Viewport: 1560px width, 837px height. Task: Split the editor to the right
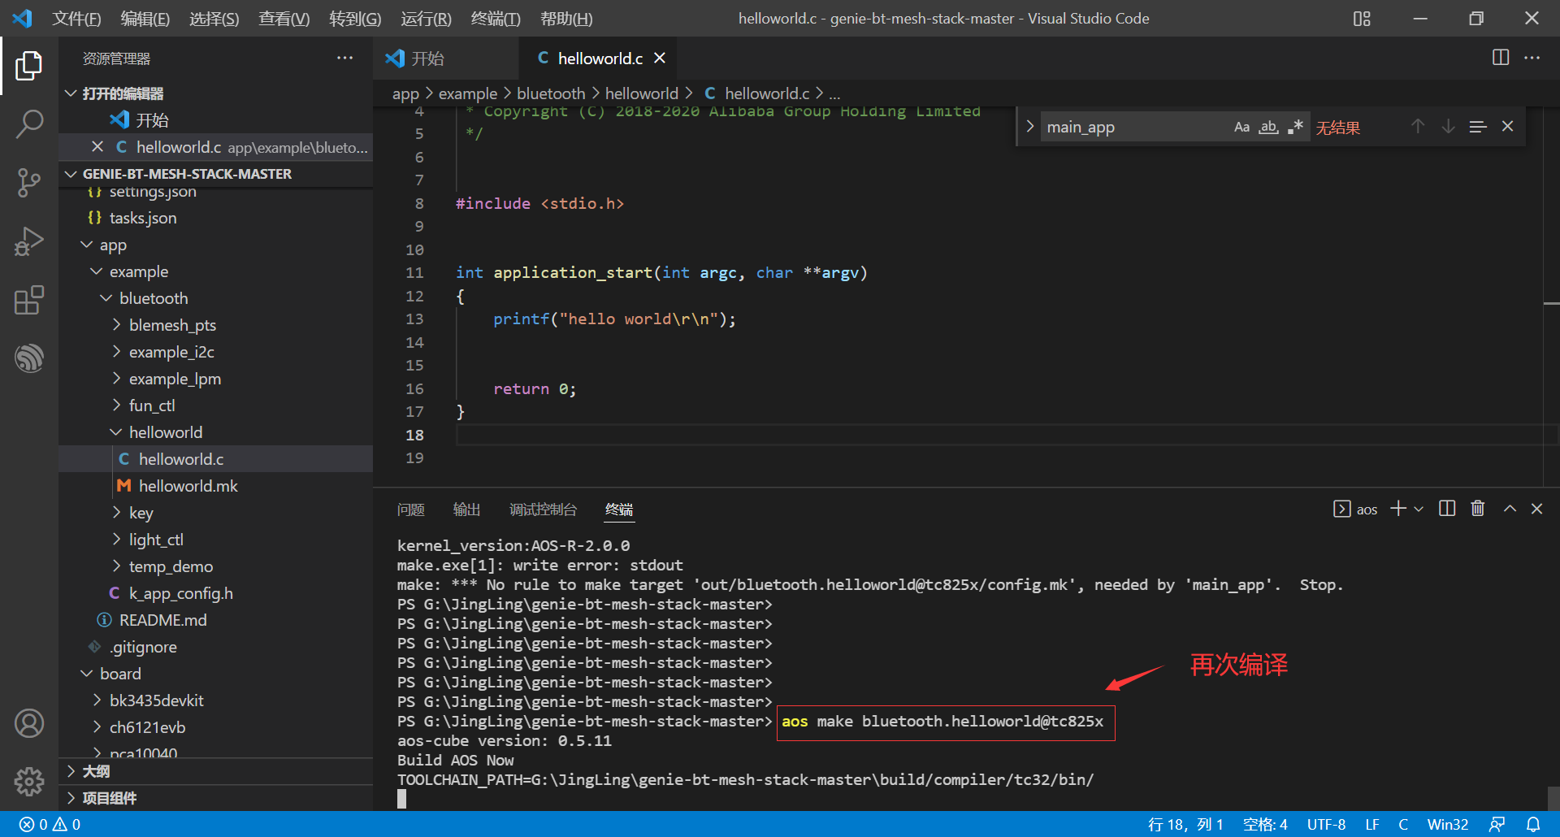(1500, 58)
